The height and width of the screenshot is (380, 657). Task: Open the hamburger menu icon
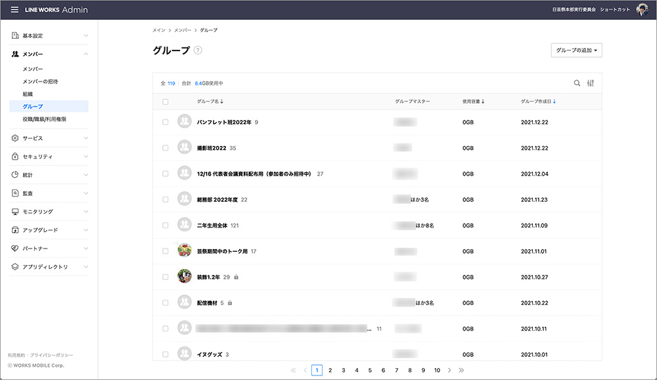14,10
